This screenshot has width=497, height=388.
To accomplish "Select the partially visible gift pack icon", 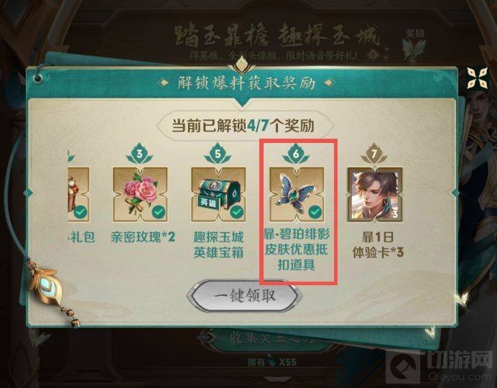I will click(78, 194).
